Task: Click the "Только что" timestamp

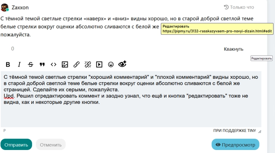Action: (242, 7)
